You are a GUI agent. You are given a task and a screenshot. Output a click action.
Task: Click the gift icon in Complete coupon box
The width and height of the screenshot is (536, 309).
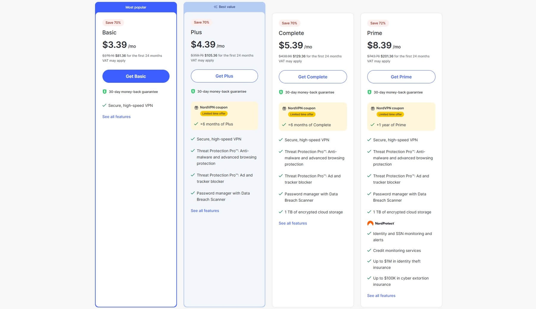[284, 108]
